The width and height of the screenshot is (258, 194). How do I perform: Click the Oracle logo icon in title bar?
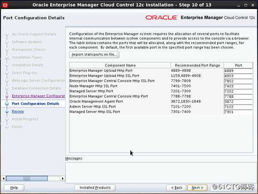(x=5, y=5)
